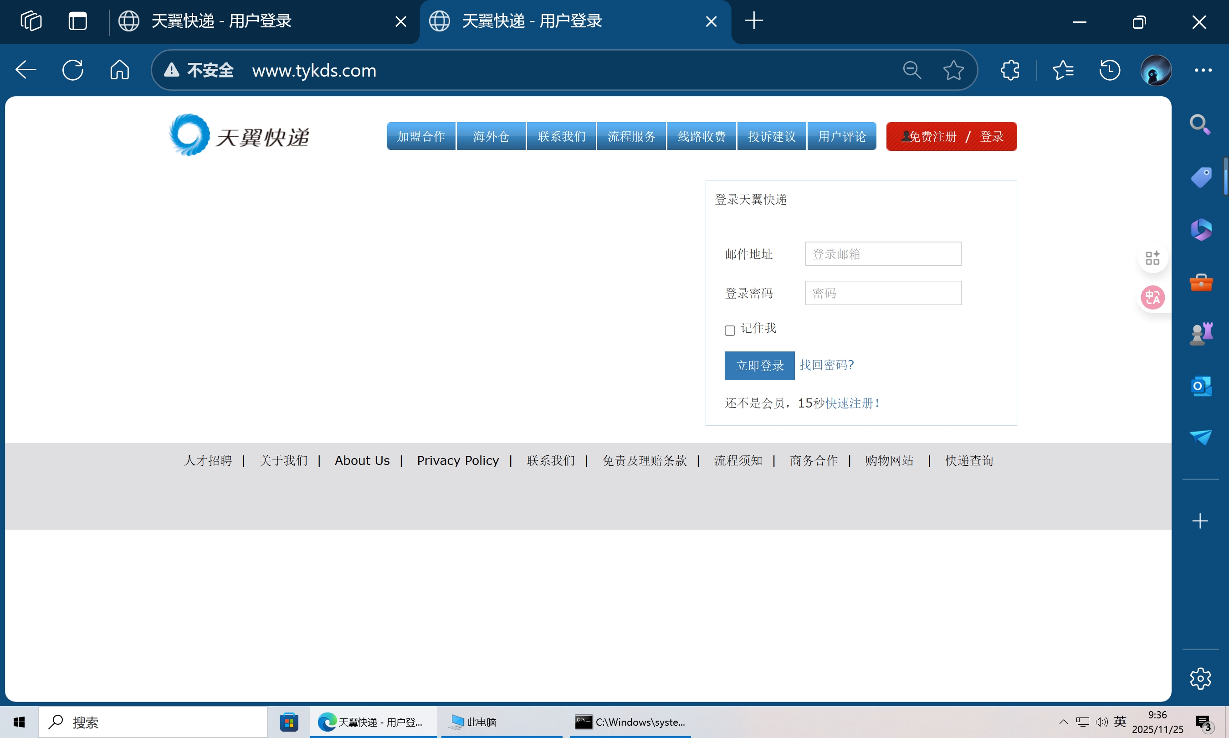
Task: Click the 找回密码? link
Action: [826, 365]
